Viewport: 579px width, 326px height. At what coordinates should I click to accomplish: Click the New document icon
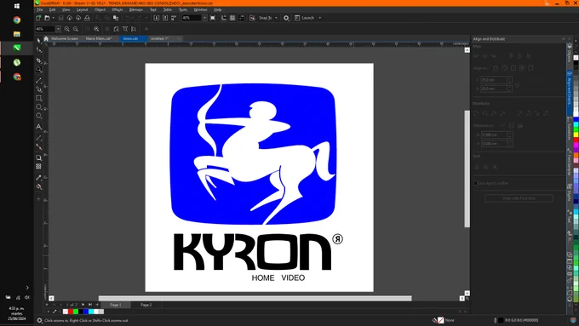point(38,18)
